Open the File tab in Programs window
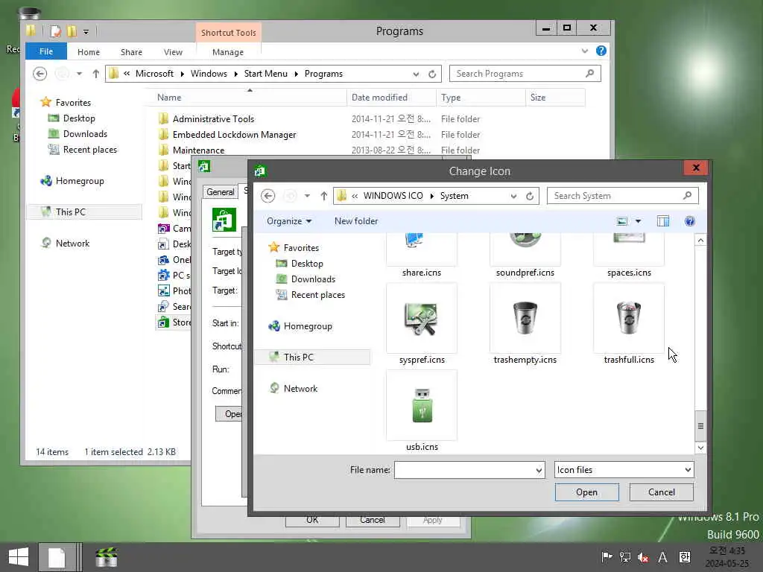Image resolution: width=763 pixels, height=572 pixels. tap(46, 51)
